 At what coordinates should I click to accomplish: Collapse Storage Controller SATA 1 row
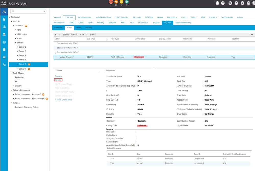coord(56,53)
